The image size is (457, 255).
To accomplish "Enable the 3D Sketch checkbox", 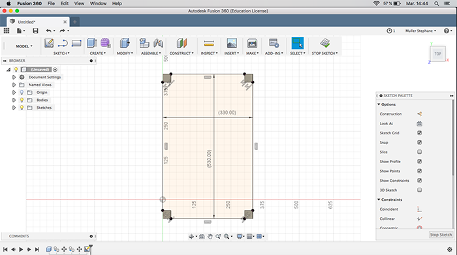I will tap(419, 190).
